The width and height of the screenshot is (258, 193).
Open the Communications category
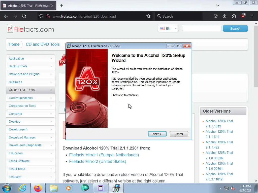point(30,98)
